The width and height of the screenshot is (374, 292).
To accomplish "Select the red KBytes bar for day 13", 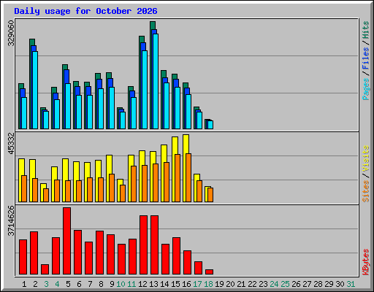I will (x=155, y=245).
